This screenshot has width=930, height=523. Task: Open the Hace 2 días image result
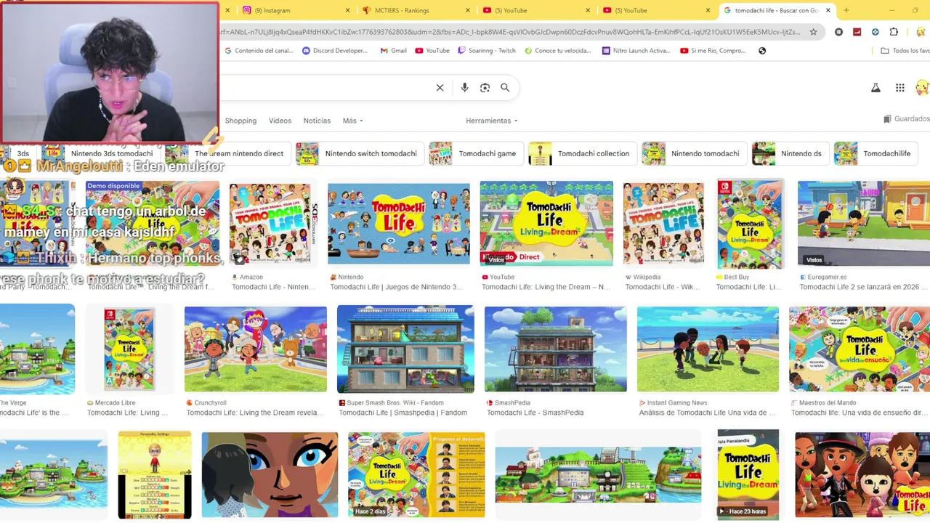click(x=416, y=475)
